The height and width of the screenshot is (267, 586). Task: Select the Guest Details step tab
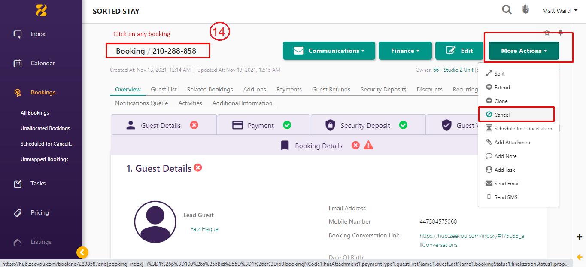point(164,125)
